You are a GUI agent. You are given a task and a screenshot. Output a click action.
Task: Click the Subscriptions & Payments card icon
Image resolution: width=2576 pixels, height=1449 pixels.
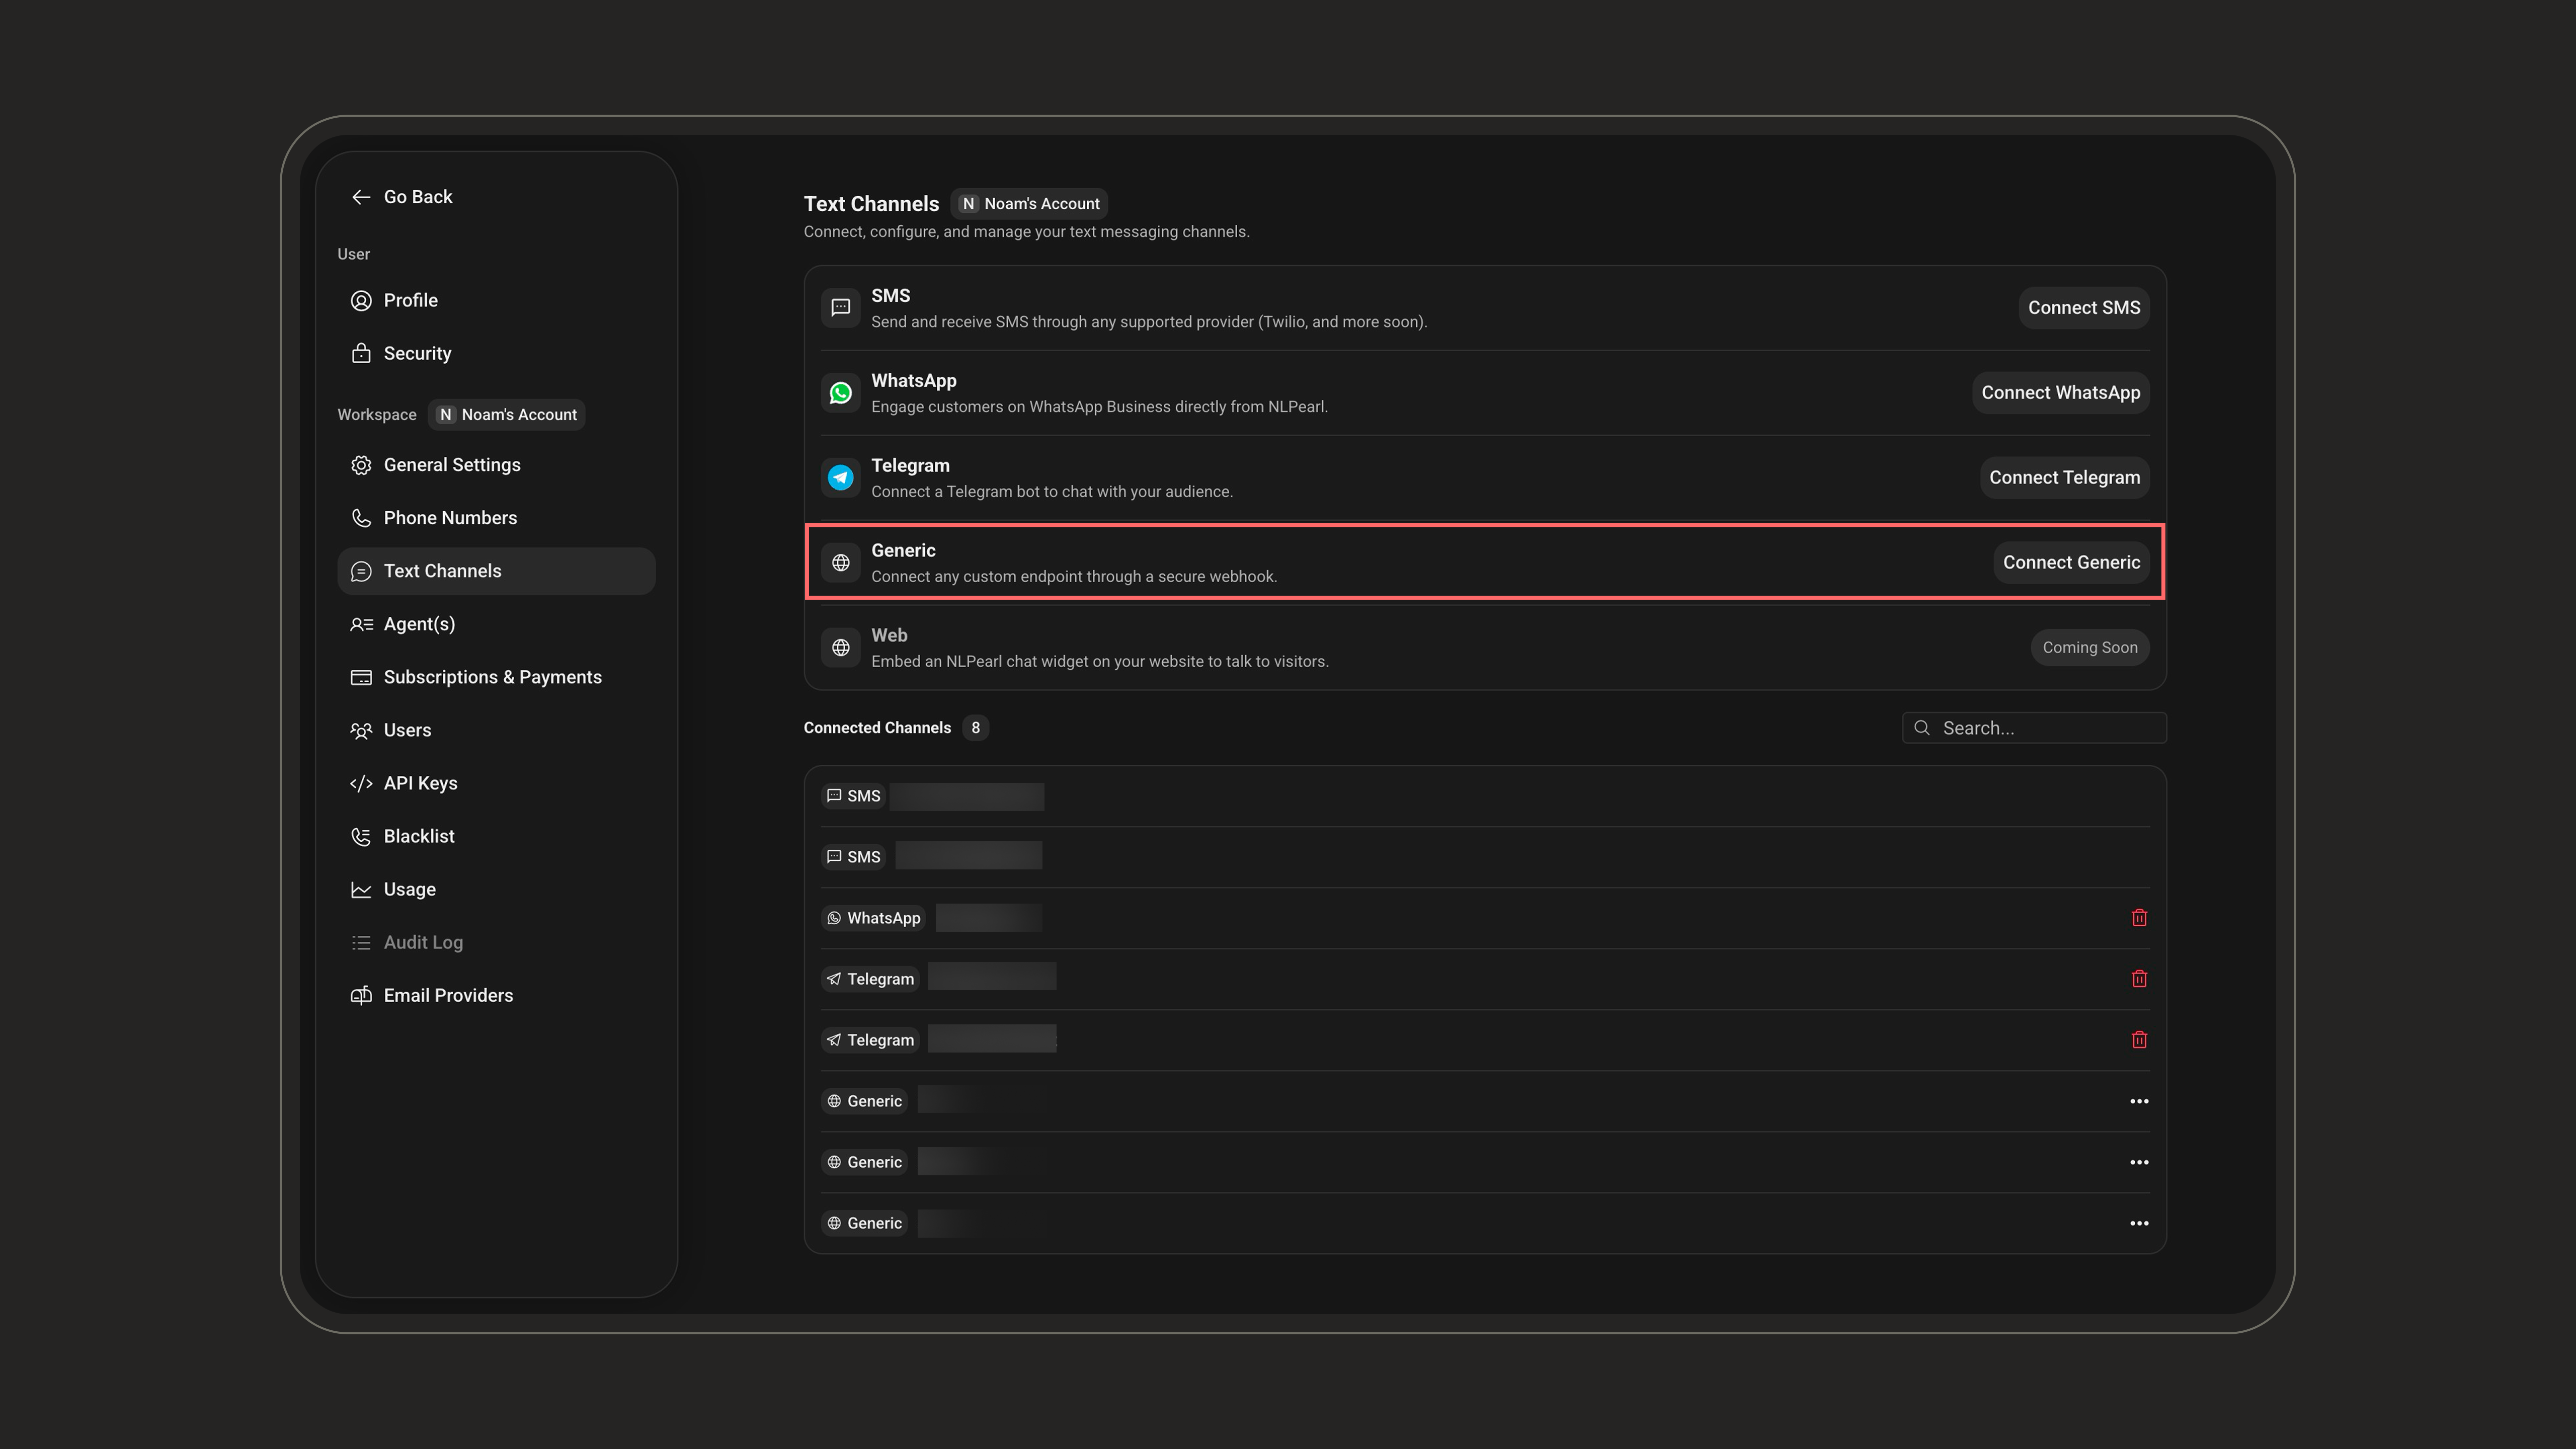click(361, 677)
